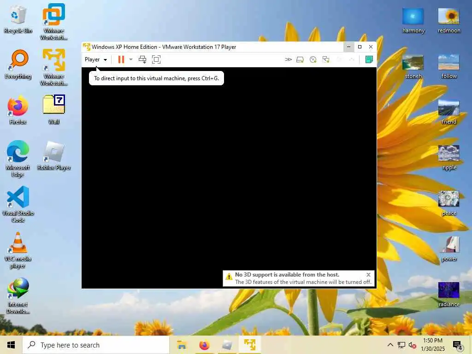
Task: Click the orange Suspend (pause) virtual machine button
Action: pos(121,59)
